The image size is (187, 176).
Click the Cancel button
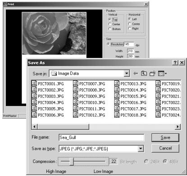(165, 148)
